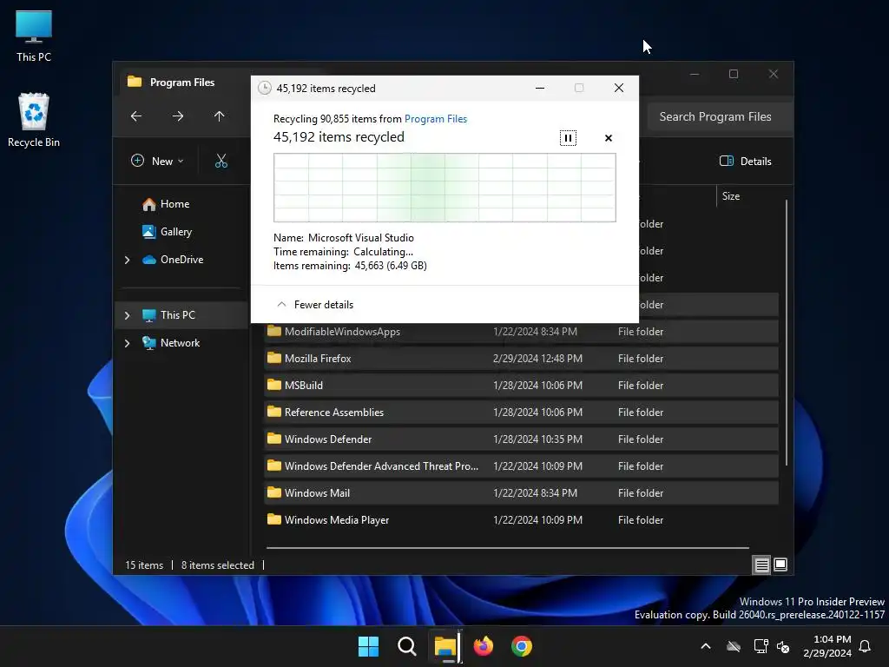The image size is (889, 667).
Task: Launch Firefox from the taskbar
Action: click(483, 646)
